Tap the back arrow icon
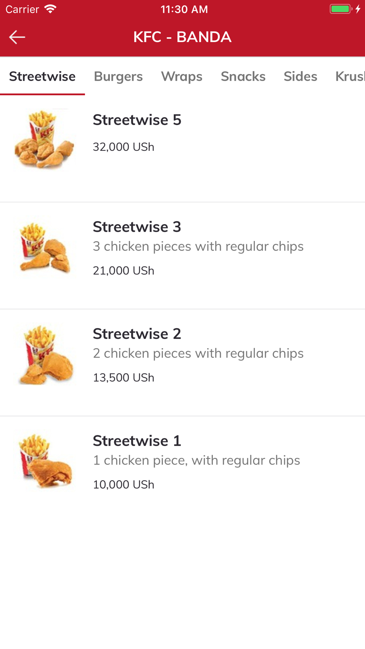 17,37
